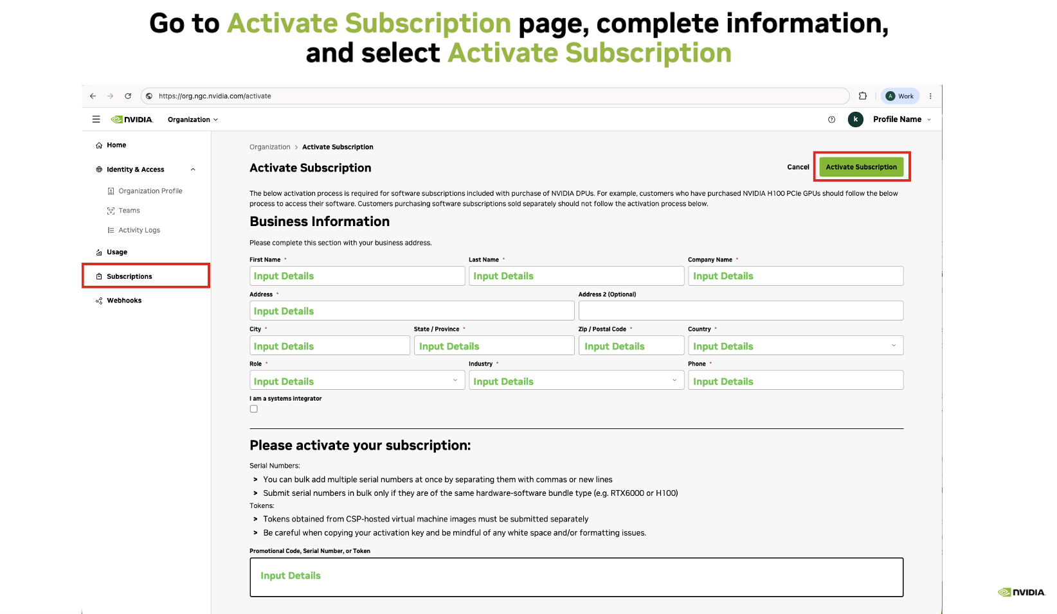The width and height of the screenshot is (1057, 614).
Task: Click the browser back arrow
Action: pyautogui.click(x=93, y=96)
